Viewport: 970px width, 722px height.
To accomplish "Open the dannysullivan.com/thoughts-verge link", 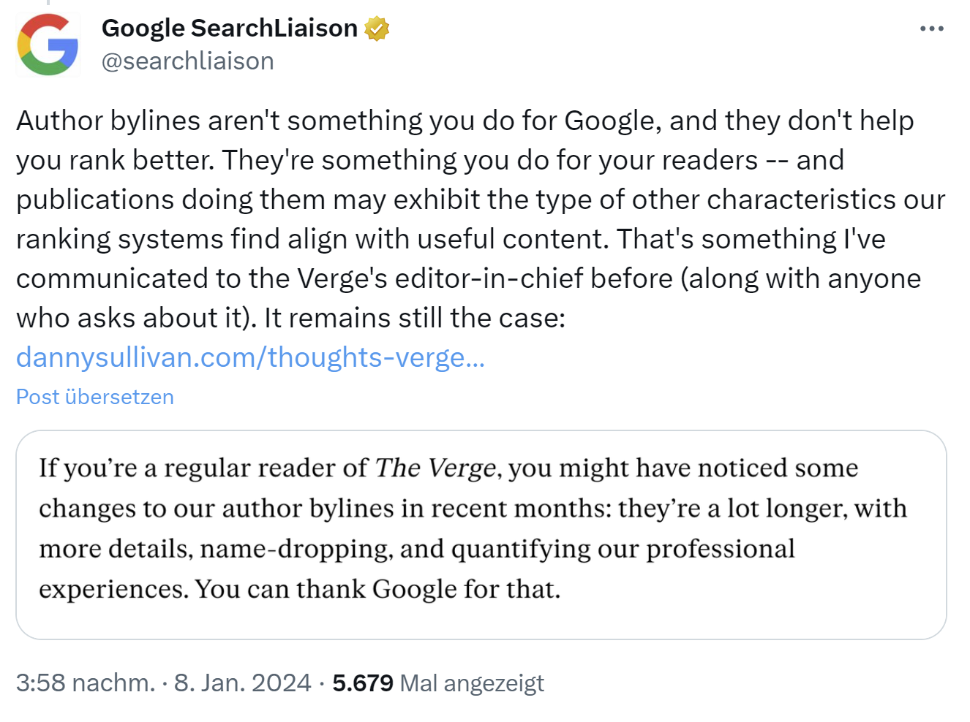I will coord(249,357).
